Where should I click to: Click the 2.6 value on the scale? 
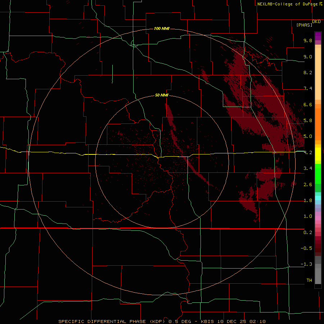[x=308, y=185]
